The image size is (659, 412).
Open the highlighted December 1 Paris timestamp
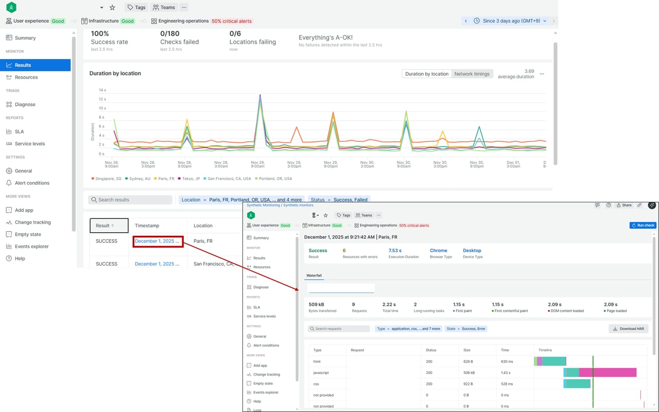[158, 241]
